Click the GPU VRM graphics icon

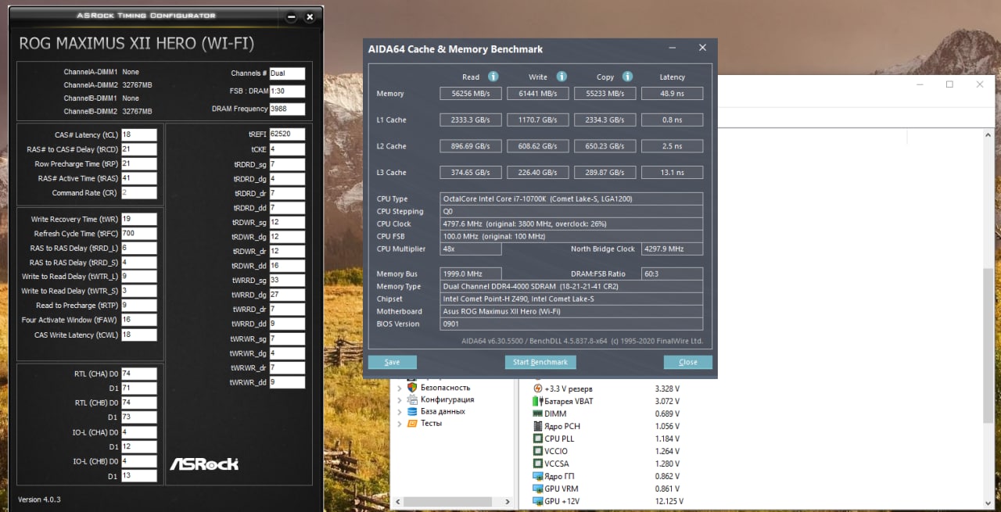[x=538, y=489]
